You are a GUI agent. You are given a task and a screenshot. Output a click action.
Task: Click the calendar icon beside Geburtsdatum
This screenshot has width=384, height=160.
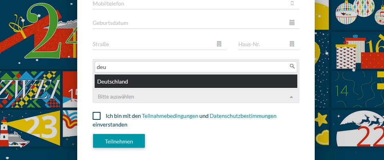tap(292, 22)
